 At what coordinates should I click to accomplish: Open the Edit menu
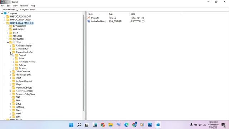pyautogui.click(x=9, y=6)
